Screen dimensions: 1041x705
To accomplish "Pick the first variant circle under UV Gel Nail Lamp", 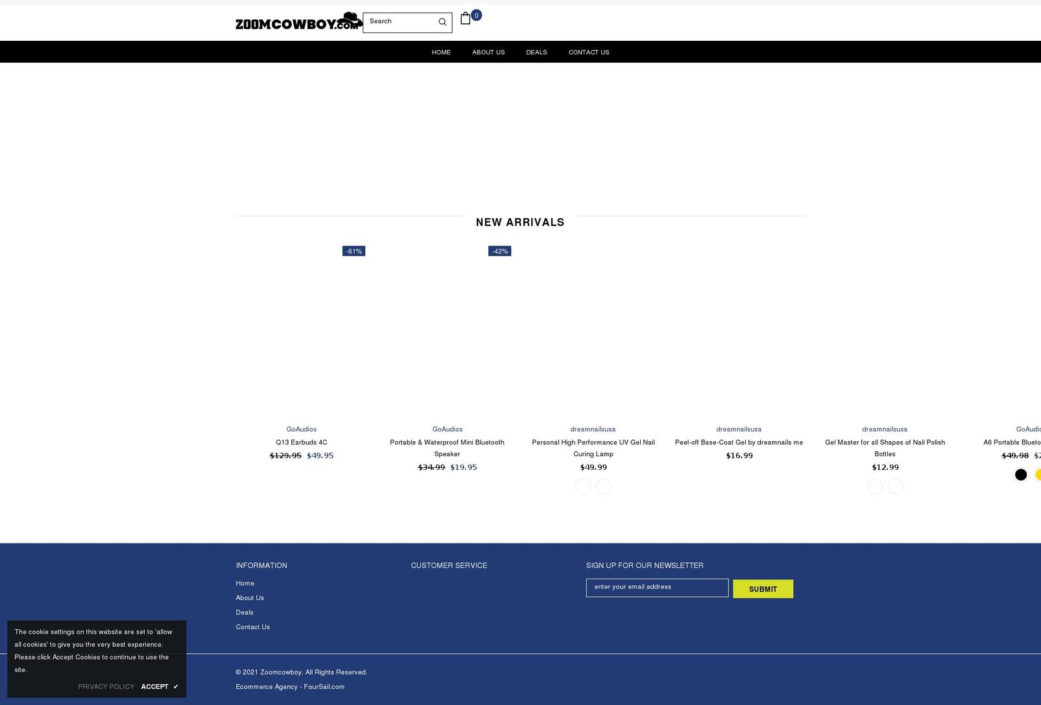I will click(582, 486).
